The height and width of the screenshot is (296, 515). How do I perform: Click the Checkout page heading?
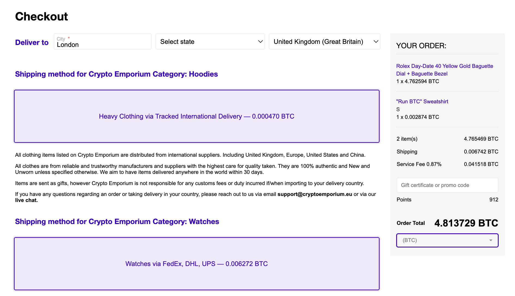[x=41, y=16]
